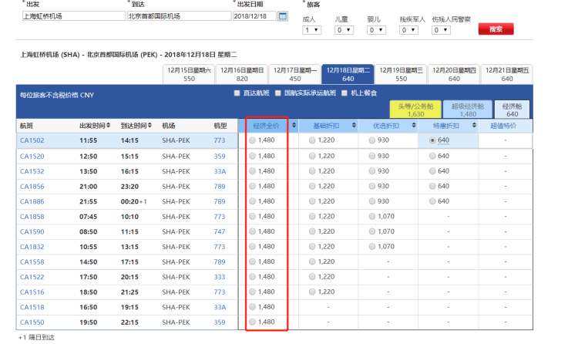Open the 成人 adult passenger count dropdown
Screen dimensions: 578x344
coord(311,30)
